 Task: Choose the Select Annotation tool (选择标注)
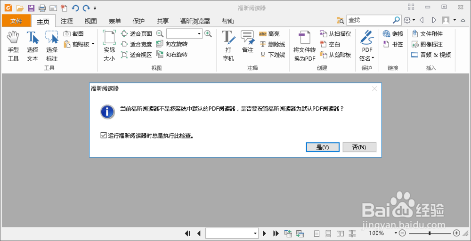point(52,46)
